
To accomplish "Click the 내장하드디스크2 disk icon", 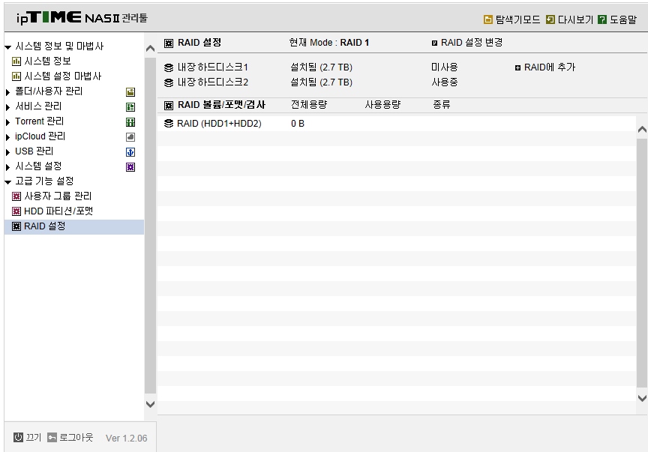I will click(169, 82).
